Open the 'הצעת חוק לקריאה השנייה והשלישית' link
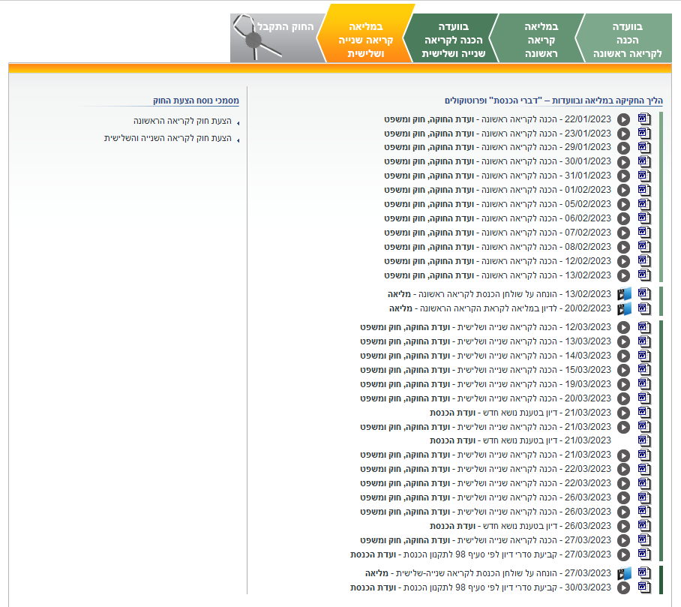Screen dimensions: 681x607 coord(167,138)
